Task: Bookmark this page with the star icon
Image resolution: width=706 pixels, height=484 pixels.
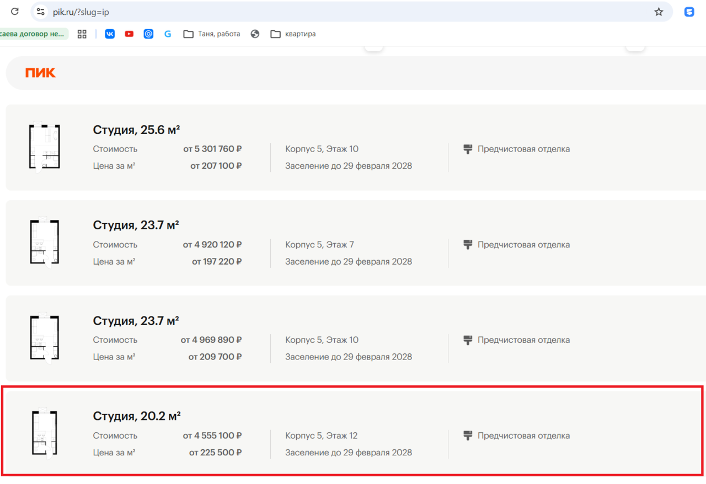Action: point(659,12)
